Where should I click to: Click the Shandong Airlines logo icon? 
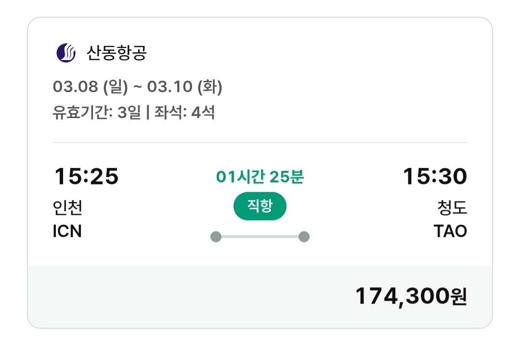[x=66, y=53]
